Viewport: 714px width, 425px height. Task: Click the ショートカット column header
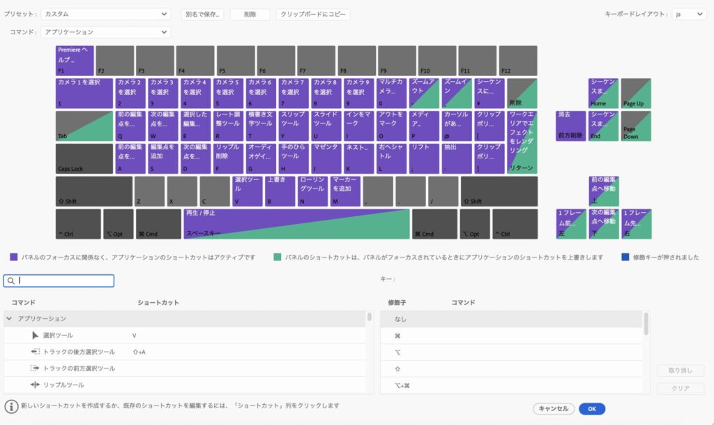158,302
